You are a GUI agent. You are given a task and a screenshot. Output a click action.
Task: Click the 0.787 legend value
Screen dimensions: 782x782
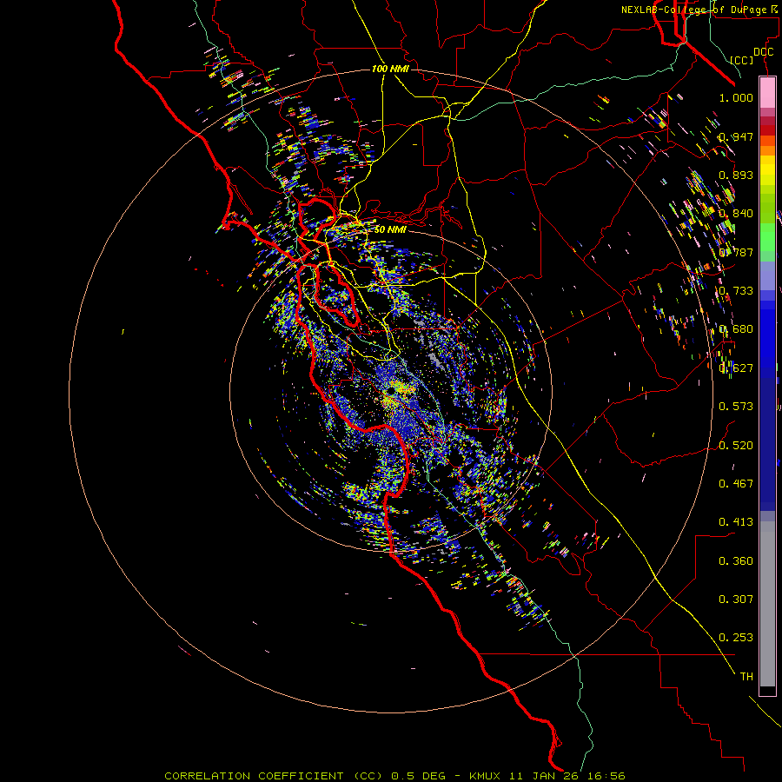pos(736,252)
